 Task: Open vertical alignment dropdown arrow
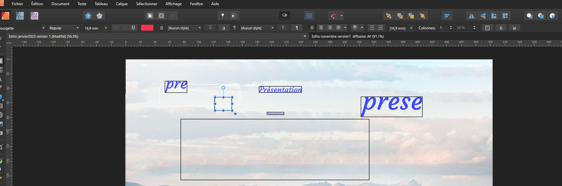pyautogui.click(x=362, y=28)
